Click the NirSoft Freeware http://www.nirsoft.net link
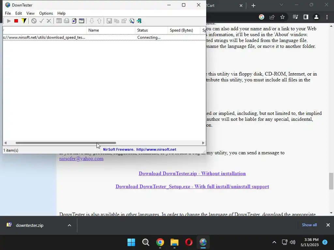334x250 pixels. (x=140, y=149)
